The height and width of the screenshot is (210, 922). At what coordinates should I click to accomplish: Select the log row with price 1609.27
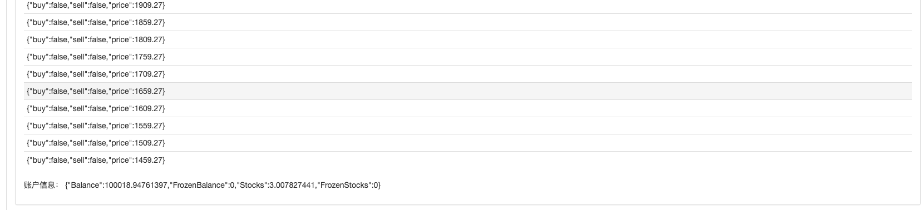pyautogui.click(x=467, y=108)
